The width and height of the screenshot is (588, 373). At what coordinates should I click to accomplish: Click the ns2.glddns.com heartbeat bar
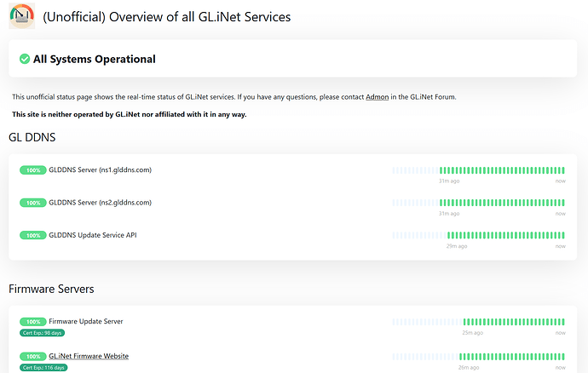click(x=479, y=203)
